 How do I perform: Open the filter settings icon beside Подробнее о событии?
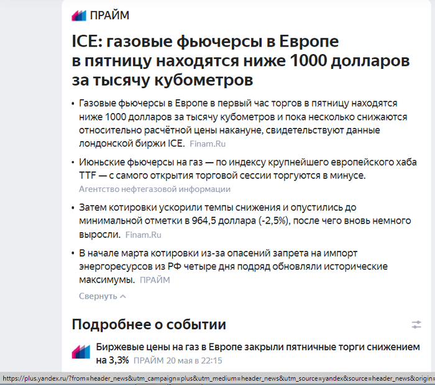point(416,324)
